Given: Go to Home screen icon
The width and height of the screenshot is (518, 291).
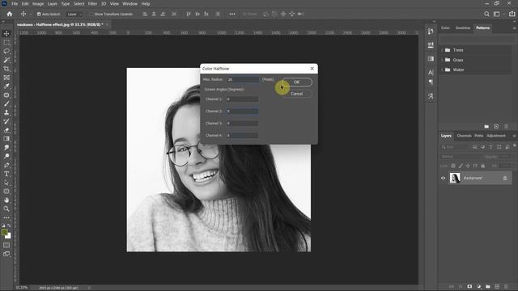Looking at the screenshot, I should (x=9, y=14).
